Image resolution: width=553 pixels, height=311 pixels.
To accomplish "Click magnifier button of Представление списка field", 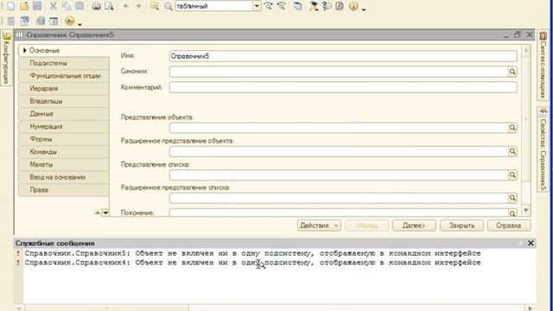I will point(512,175).
